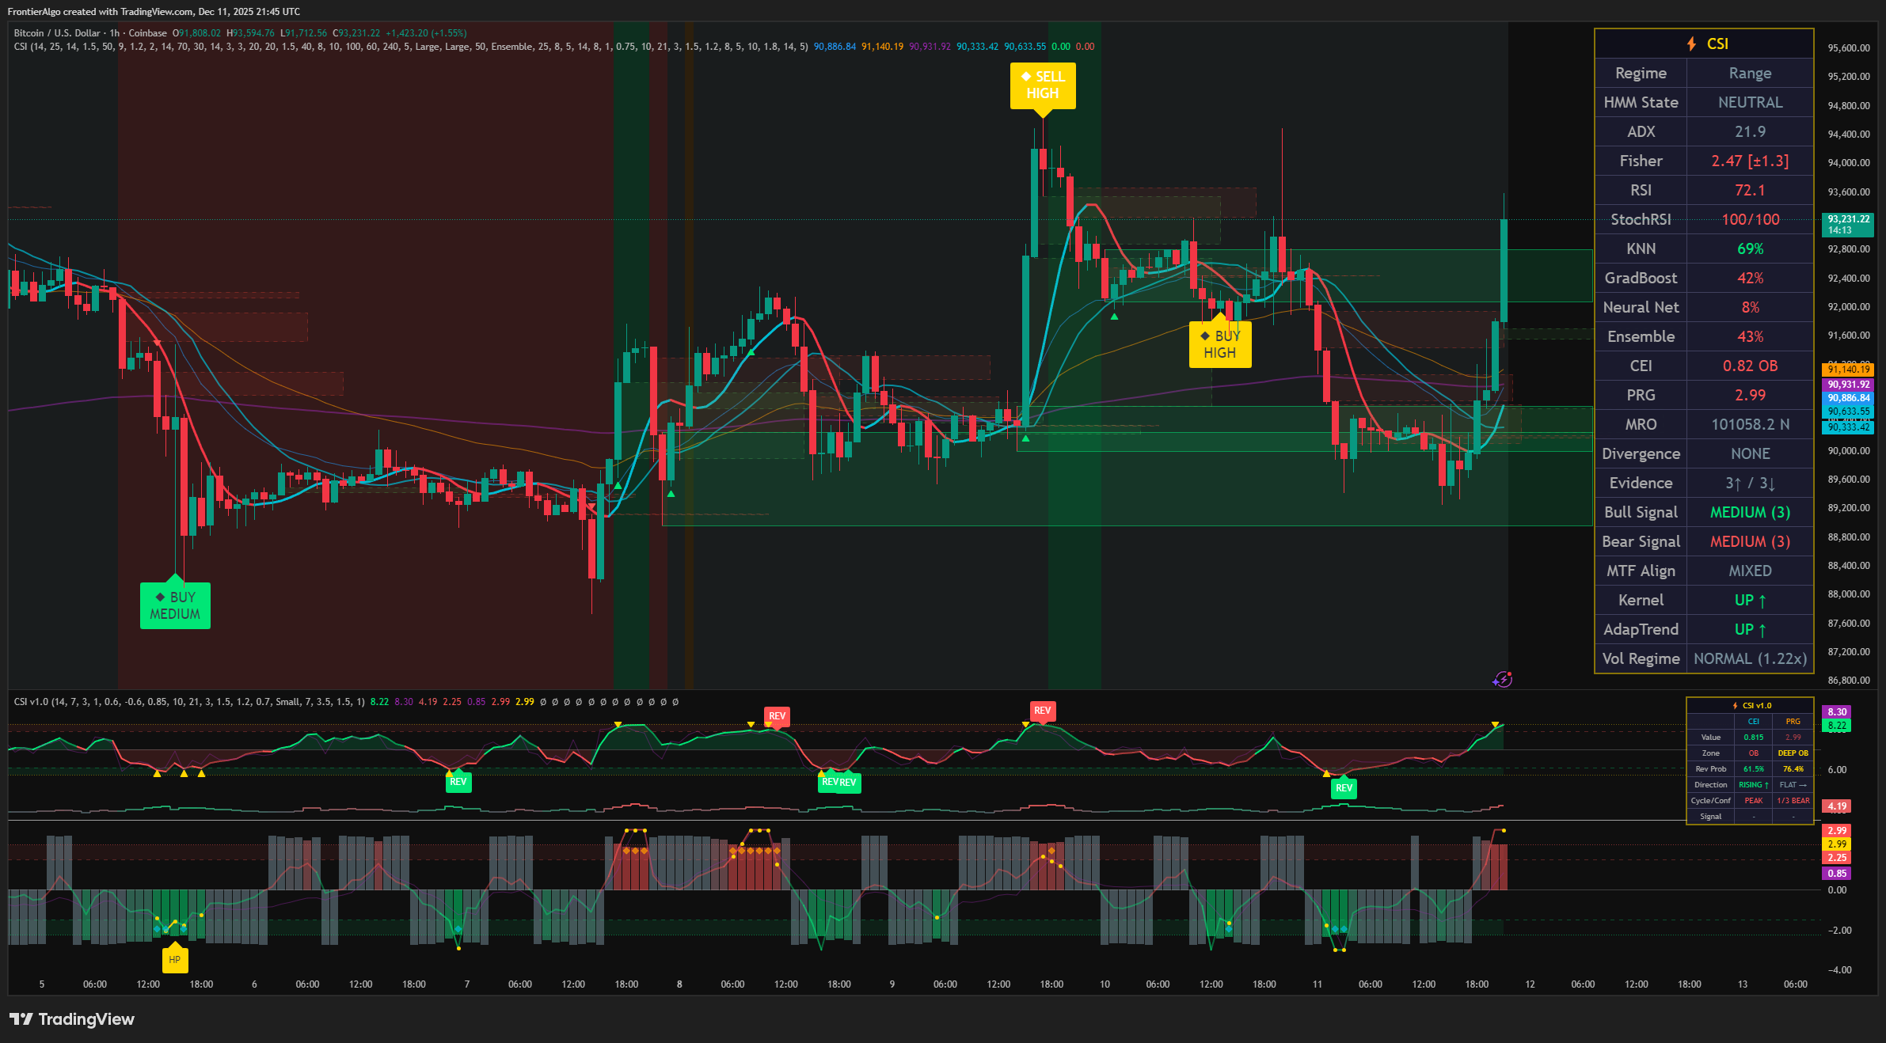
Task: Select the green BUY MEDIUM signal badge
Action: pyautogui.click(x=175, y=605)
